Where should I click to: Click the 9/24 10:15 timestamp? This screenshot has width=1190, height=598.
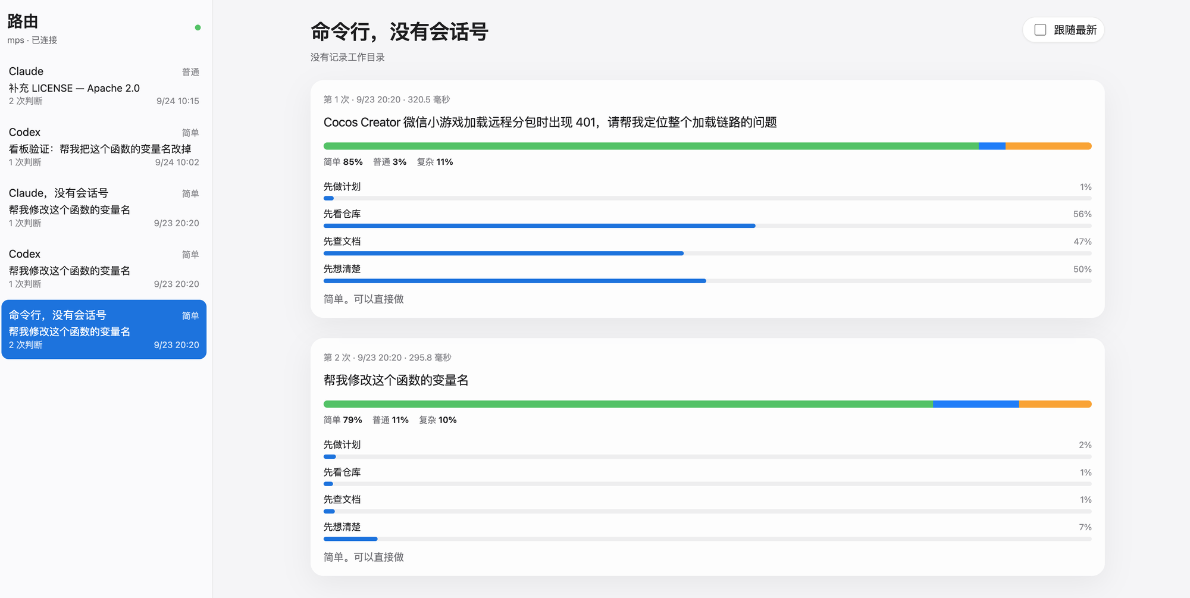177,101
